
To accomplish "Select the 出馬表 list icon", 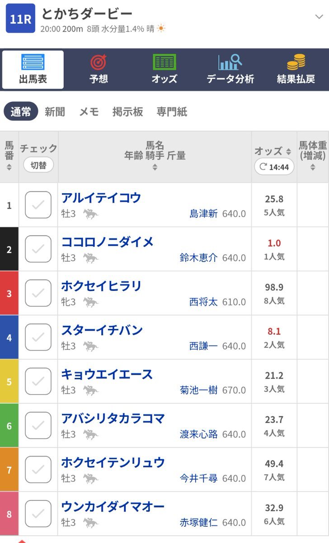I will coord(33,62).
